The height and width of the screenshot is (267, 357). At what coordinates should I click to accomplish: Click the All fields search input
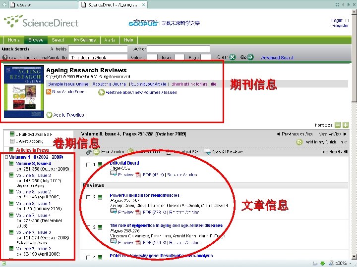[x=98, y=49]
